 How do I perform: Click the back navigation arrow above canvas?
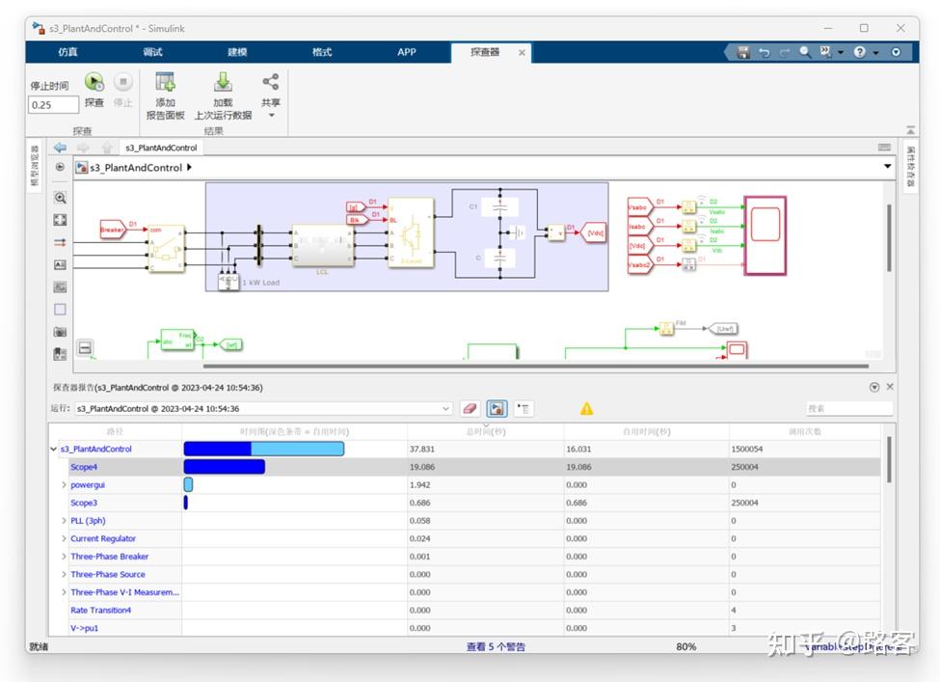click(60, 148)
